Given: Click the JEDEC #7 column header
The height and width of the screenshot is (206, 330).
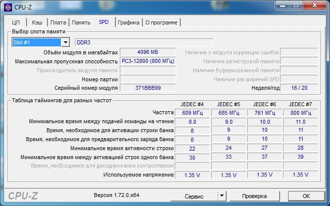Looking at the screenshot, I should coord(301,104).
